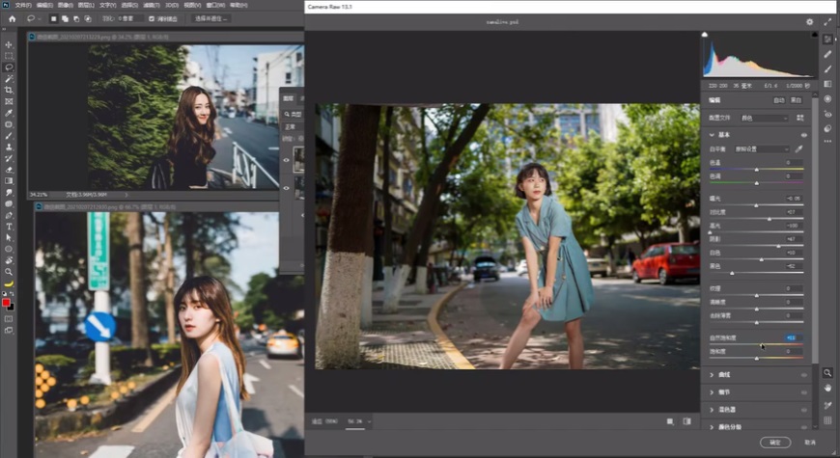Viewport: 840px width, 458px height.
Task: Select Zoom tool in Camera Raw sidebar
Action: [827, 372]
